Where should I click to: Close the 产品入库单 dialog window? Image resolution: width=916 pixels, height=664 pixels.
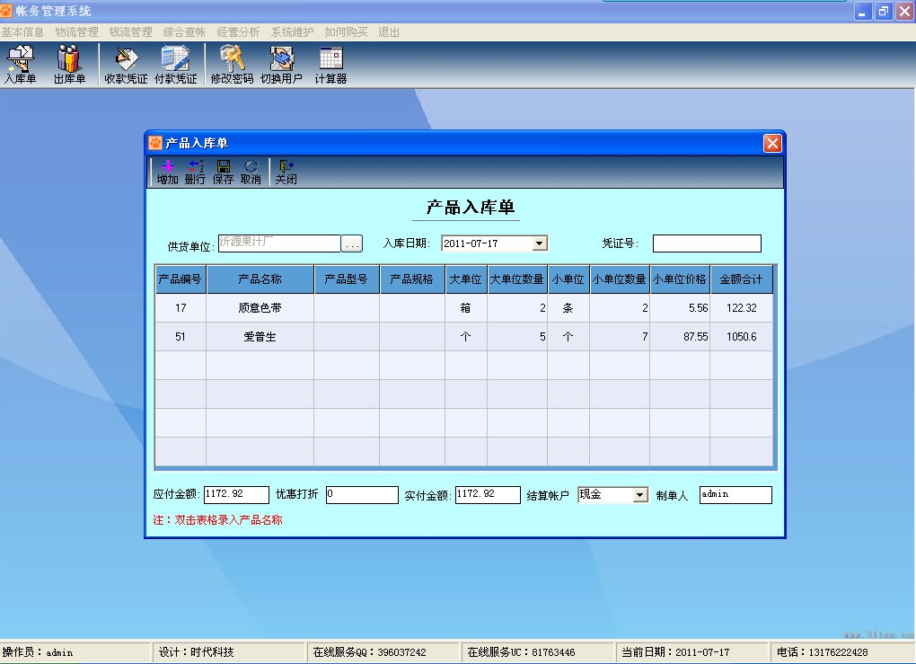point(772,143)
